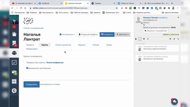Click the Приглашен администратором history entry
Viewport: 190px width, 107px height.
click(157, 48)
